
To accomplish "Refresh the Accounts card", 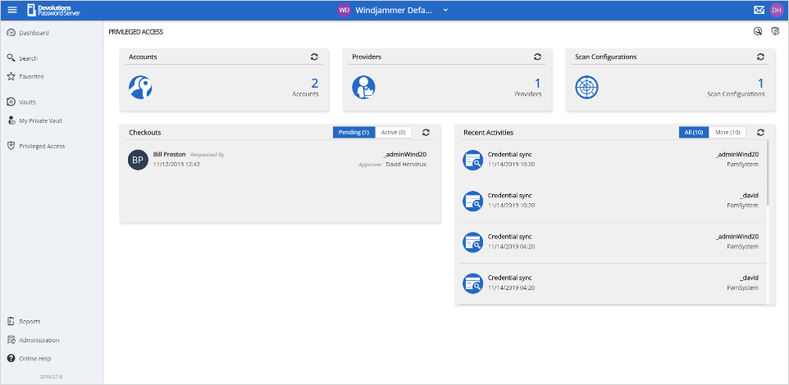I will pos(314,57).
